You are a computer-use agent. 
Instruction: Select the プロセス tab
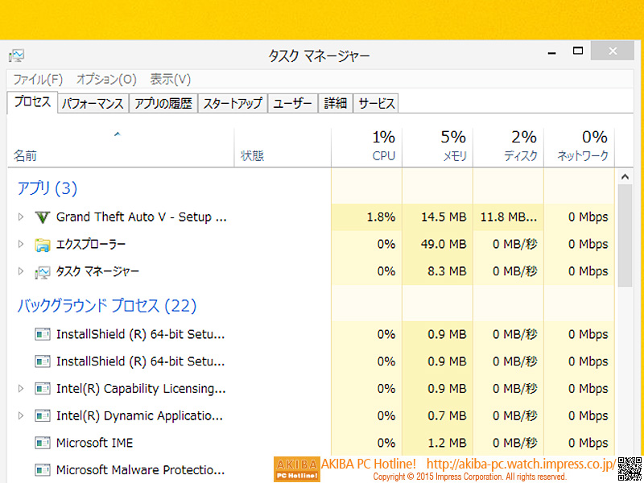click(32, 102)
